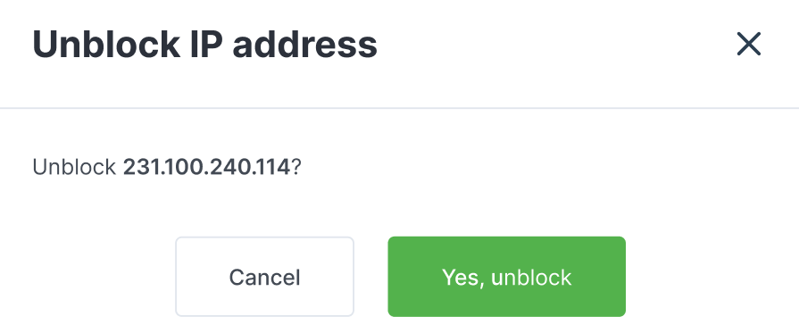Image resolution: width=799 pixels, height=333 pixels.
Task: Select the green Yes, unblock button
Action: pyautogui.click(x=506, y=277)
